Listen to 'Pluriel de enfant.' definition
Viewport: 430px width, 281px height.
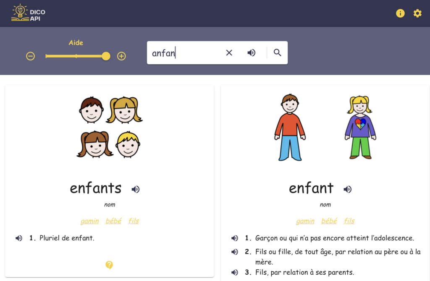click(18, 238)
